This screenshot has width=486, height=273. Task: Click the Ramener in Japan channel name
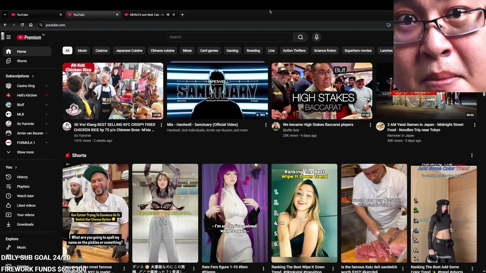(401, 135)
